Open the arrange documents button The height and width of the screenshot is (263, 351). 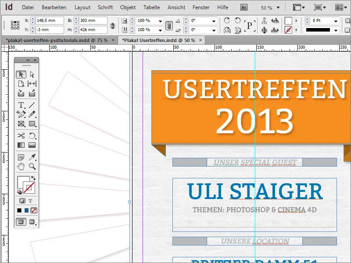coord(340,7)
